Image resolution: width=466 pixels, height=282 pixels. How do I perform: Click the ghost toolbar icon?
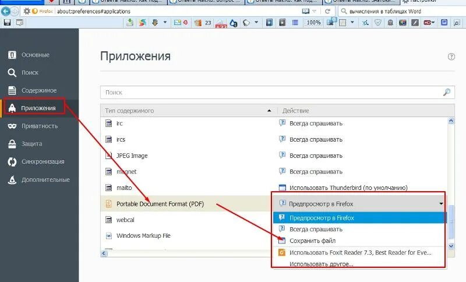coord(390,23)
